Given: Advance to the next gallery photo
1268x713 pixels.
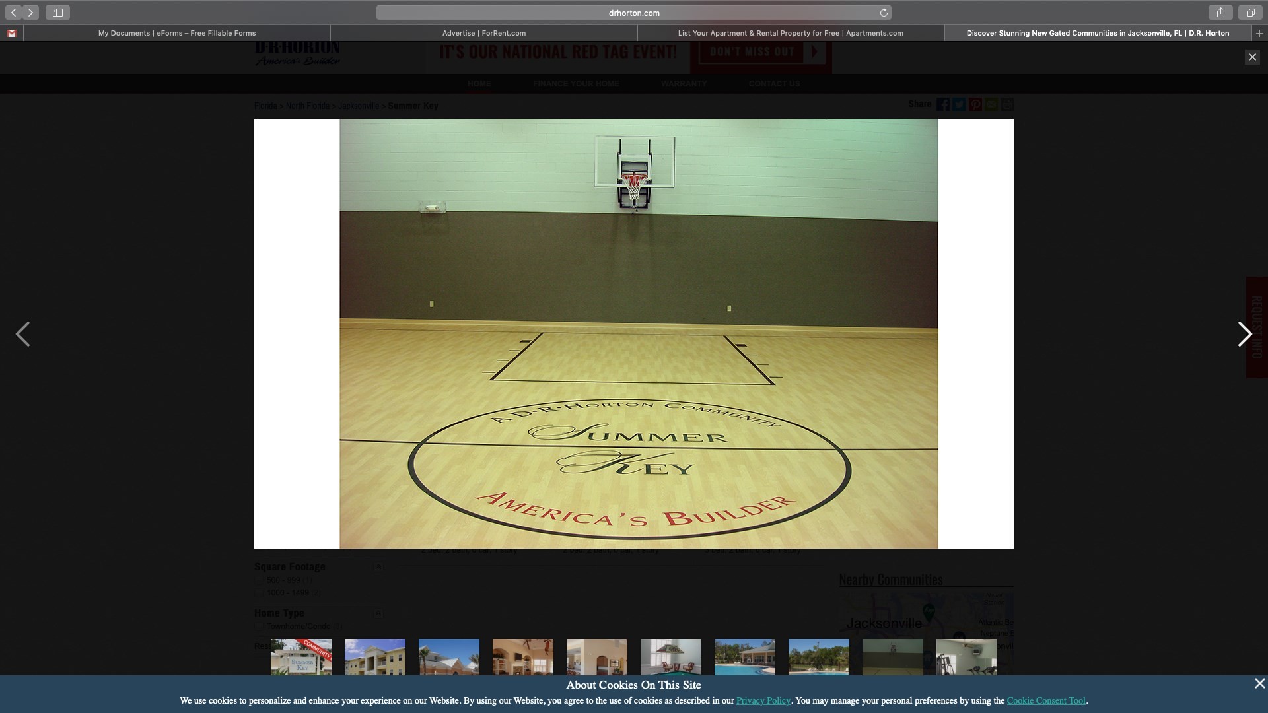Looking at the screenshot, I should (x=1244, y=334).
